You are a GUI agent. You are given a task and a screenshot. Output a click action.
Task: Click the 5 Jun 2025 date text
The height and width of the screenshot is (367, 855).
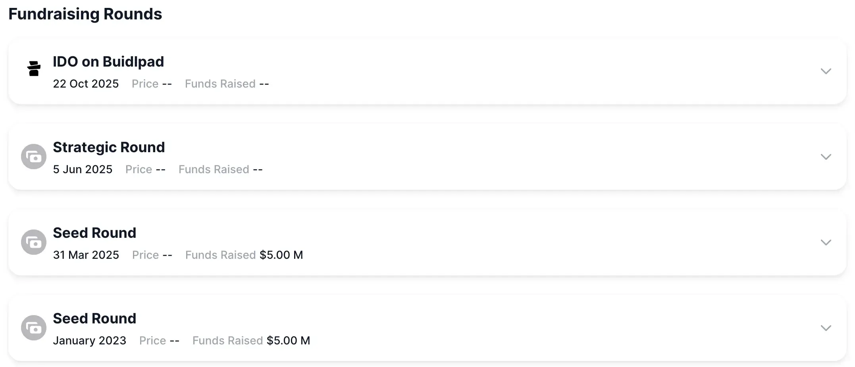pos(83,169)
